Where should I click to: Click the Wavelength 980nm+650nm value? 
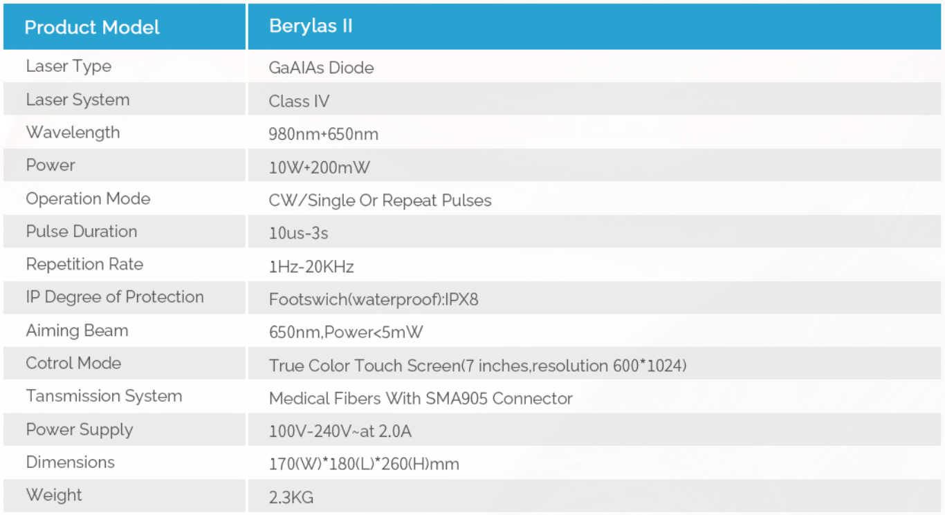click(323, 134)
